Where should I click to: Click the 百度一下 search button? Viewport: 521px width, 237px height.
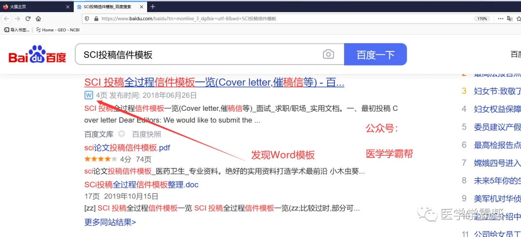click(x=375, y=54)
